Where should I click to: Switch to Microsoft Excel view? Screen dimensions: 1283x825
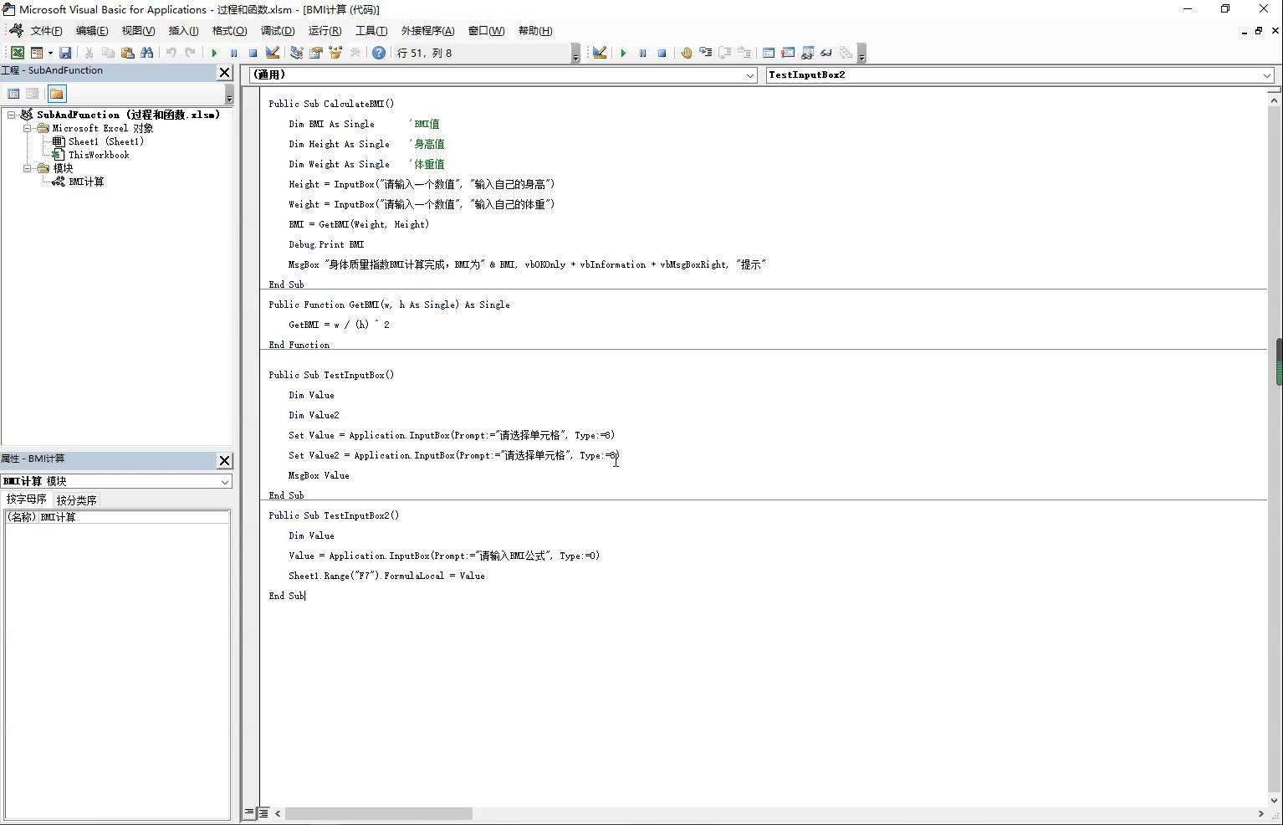(x=17, y=53)
